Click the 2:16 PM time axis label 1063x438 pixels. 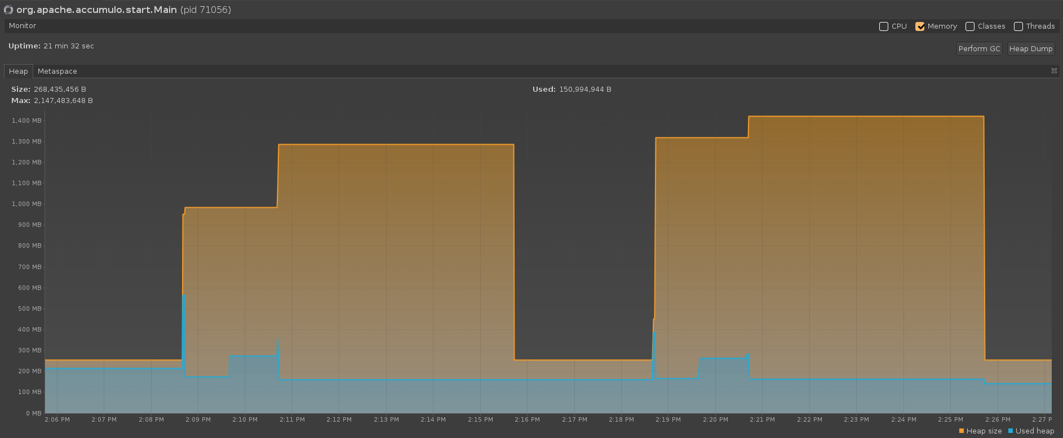pyautogui.click(x=527, y=419)
